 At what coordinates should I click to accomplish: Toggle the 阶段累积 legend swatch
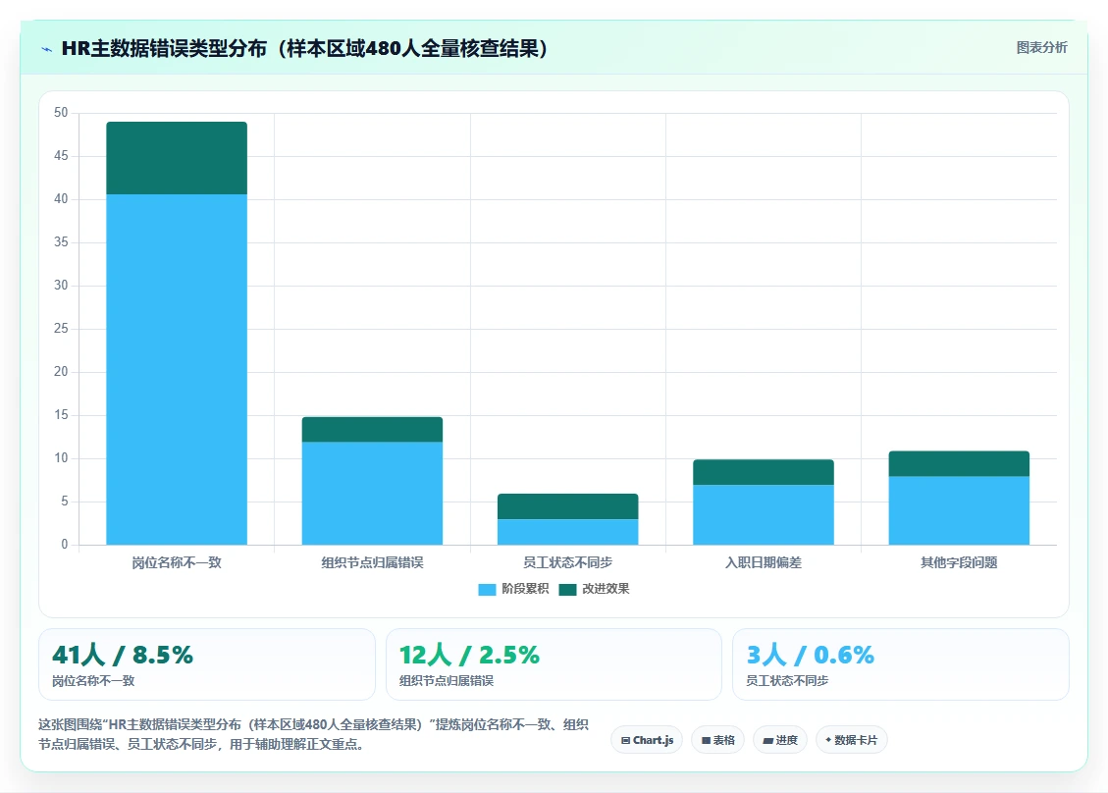pyautogui.click(x=487, y=590)
